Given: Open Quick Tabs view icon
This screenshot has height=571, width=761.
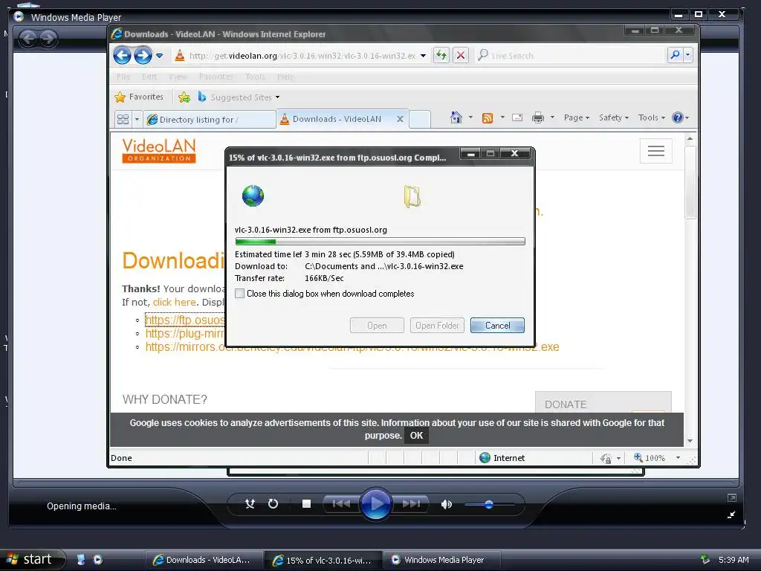Looking at the screenshot, I should click(123, 119).
